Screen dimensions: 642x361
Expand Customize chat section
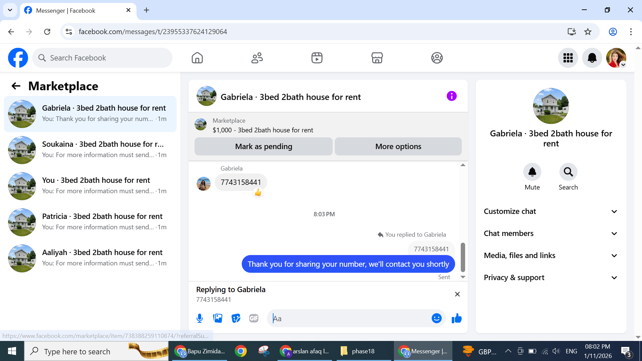click(551, 212)
